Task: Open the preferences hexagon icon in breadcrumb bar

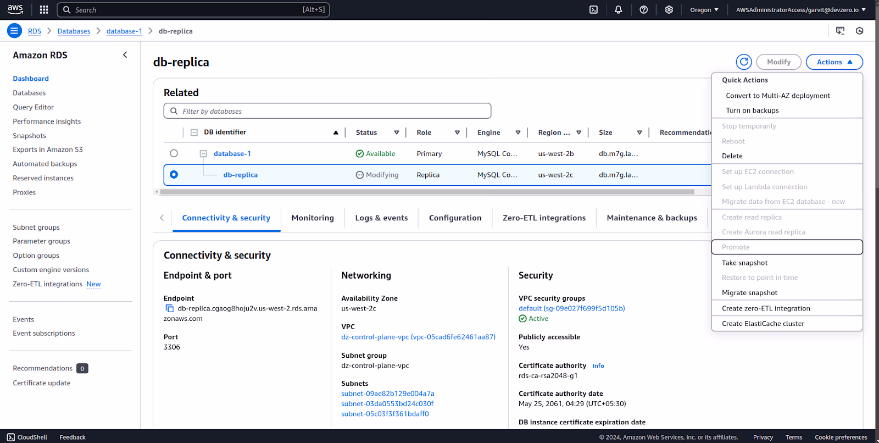Action: point(860,31)
